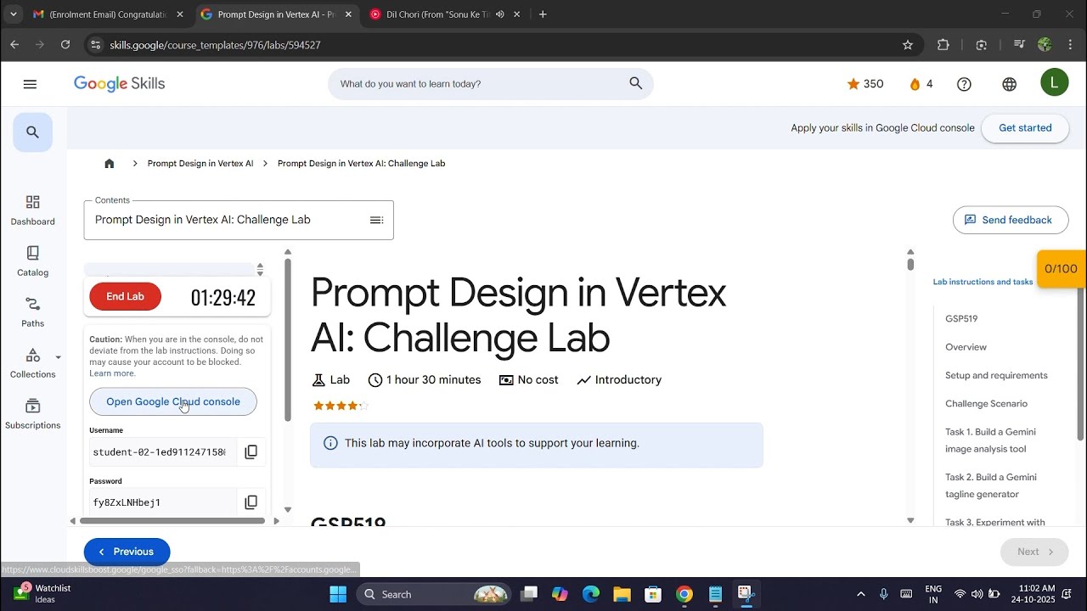Open Paths in sidebar

point(32,312)
